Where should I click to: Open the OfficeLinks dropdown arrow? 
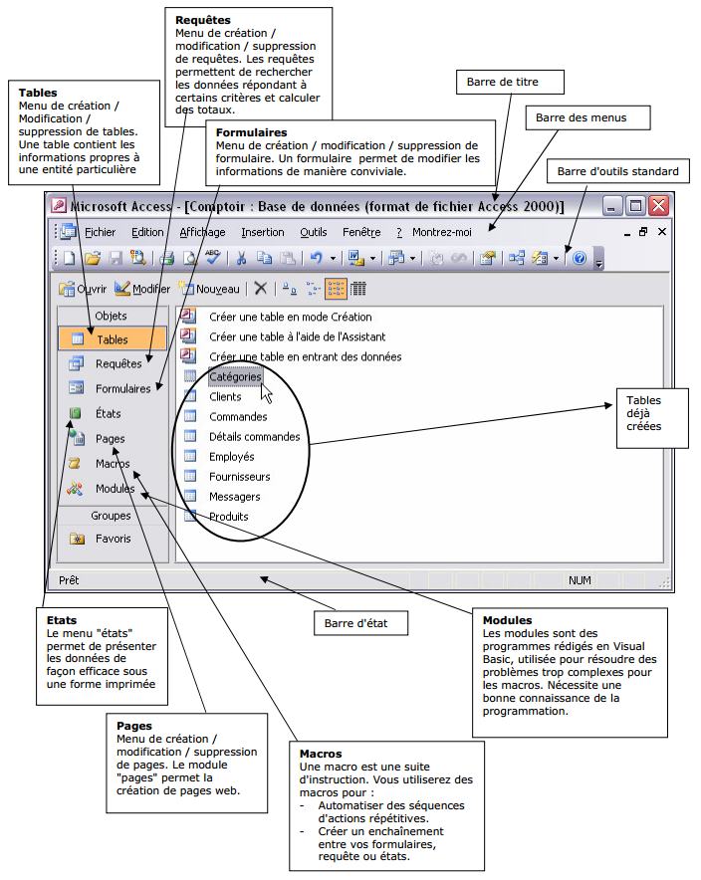click(x=372, y=258)
